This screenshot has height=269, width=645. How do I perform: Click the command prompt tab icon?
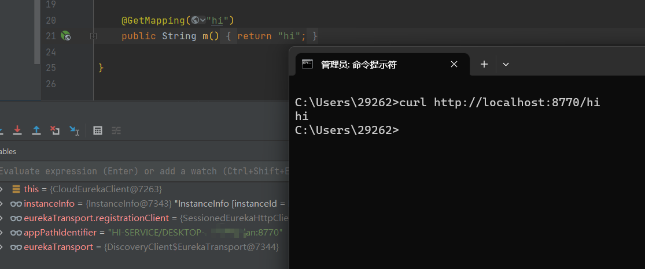coord(308,65)
